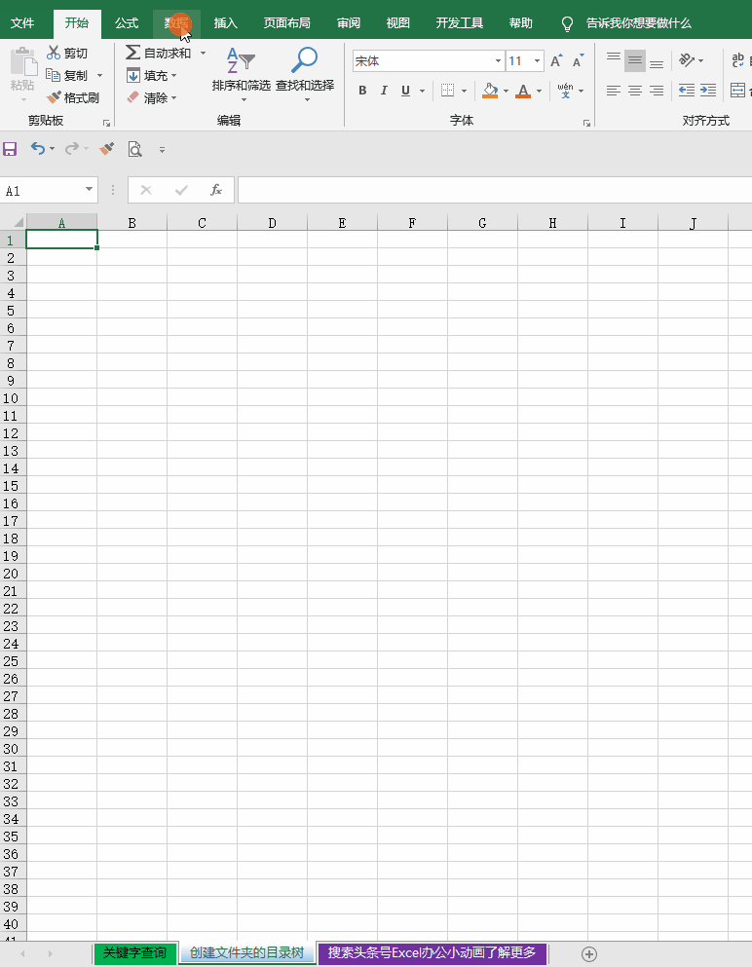Click the text orientation icon

tap(687, 59)
